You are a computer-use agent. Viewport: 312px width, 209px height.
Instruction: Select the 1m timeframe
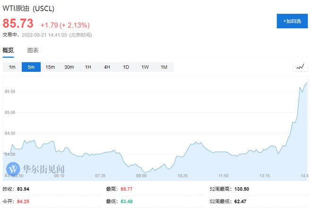pos(12,67)
